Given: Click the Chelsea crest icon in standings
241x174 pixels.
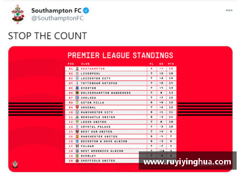Looking at the screenshot, I should [x=77, y=98].
